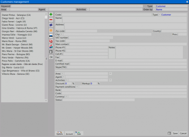Print the customer list with the printer icon

pyautogui.click(x=51, y=36)
